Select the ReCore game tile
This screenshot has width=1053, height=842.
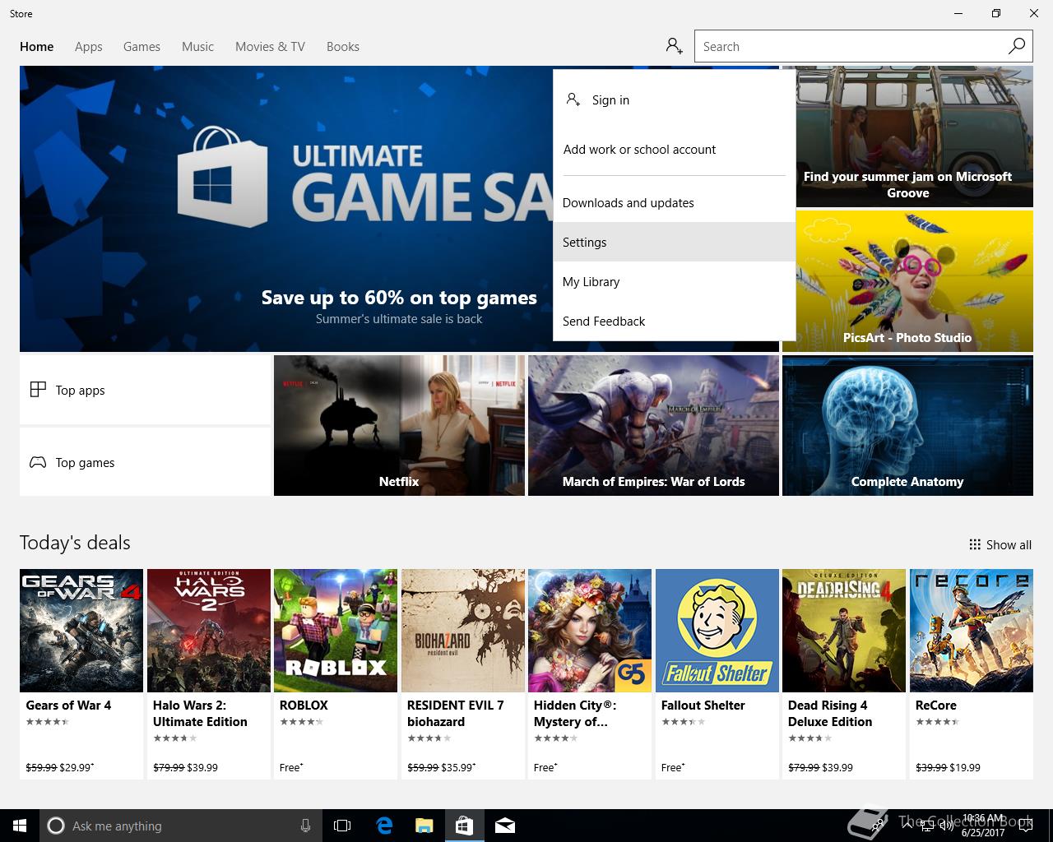tap(972, 674)
